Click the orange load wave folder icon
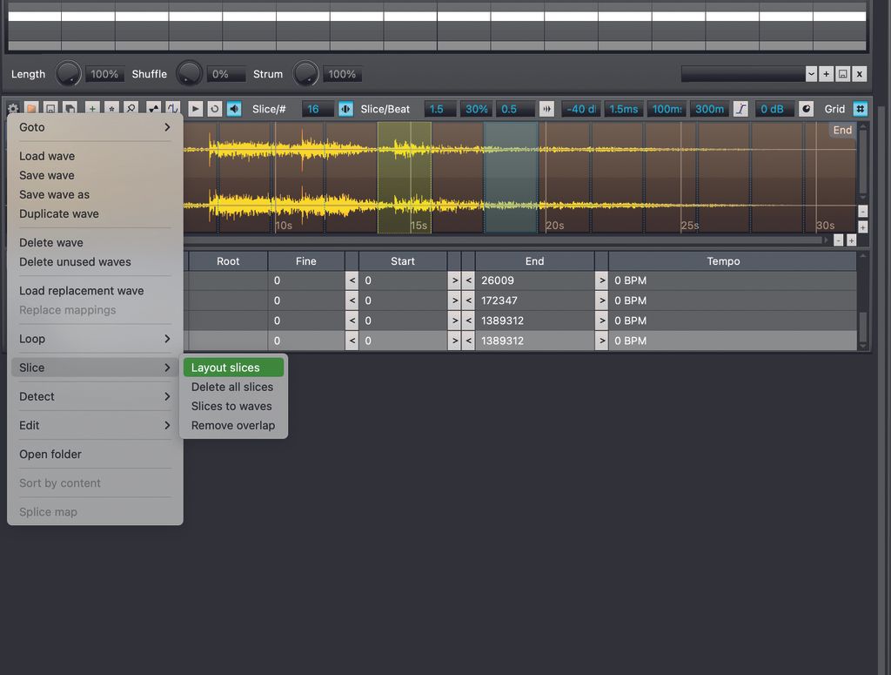This screenshot has height=675, width=891. click(x=31, y=108)
